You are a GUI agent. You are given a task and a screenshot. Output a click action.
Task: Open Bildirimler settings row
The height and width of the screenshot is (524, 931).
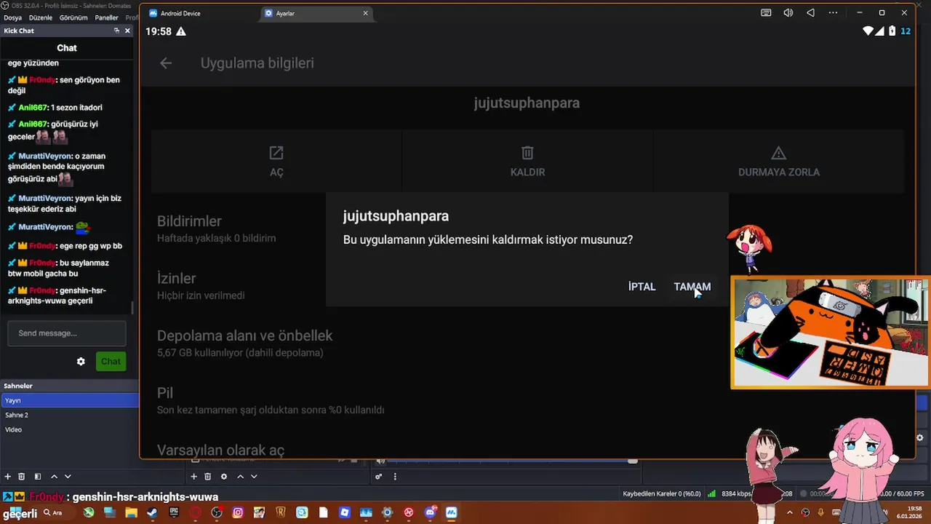click(527, 229)
